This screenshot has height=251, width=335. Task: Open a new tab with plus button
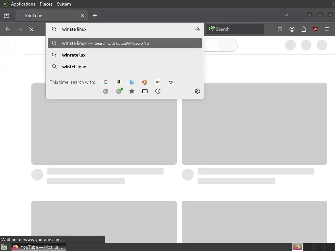coord(95,16)
